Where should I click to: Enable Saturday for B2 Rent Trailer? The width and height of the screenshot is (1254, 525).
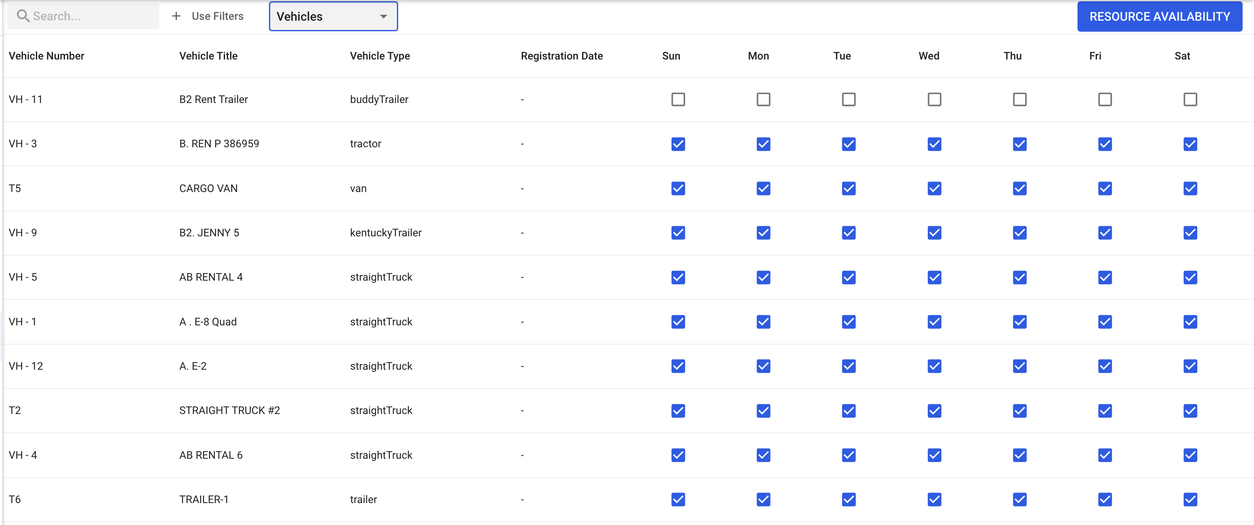click(1190, 99)
